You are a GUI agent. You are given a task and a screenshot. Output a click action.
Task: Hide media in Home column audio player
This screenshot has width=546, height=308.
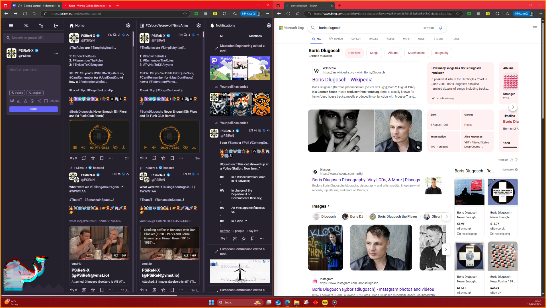point(115,147)
